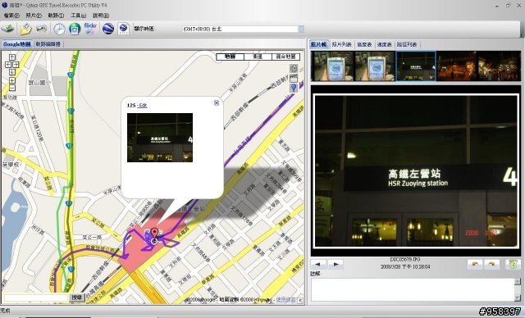Show the previous photo
Screen dimensions: 525x318
click(318, 265)
